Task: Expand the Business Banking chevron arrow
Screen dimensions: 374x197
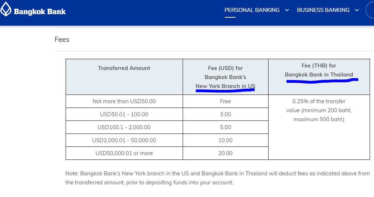Action: click(x=357, y=10)
